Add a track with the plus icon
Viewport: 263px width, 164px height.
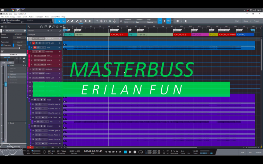click(x=61, y=27)
